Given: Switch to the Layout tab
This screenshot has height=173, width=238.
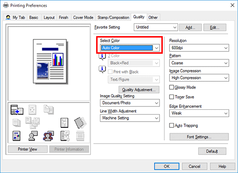Looking at the screenshot, I should 49,18.
